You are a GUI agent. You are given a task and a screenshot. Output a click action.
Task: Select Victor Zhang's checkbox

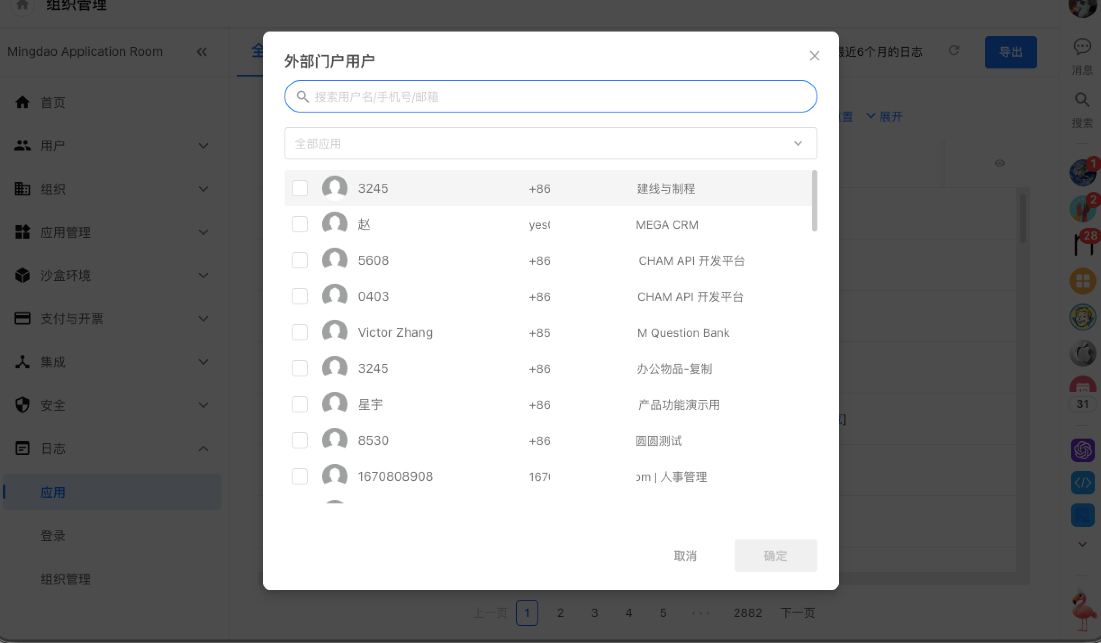[300, 332]
